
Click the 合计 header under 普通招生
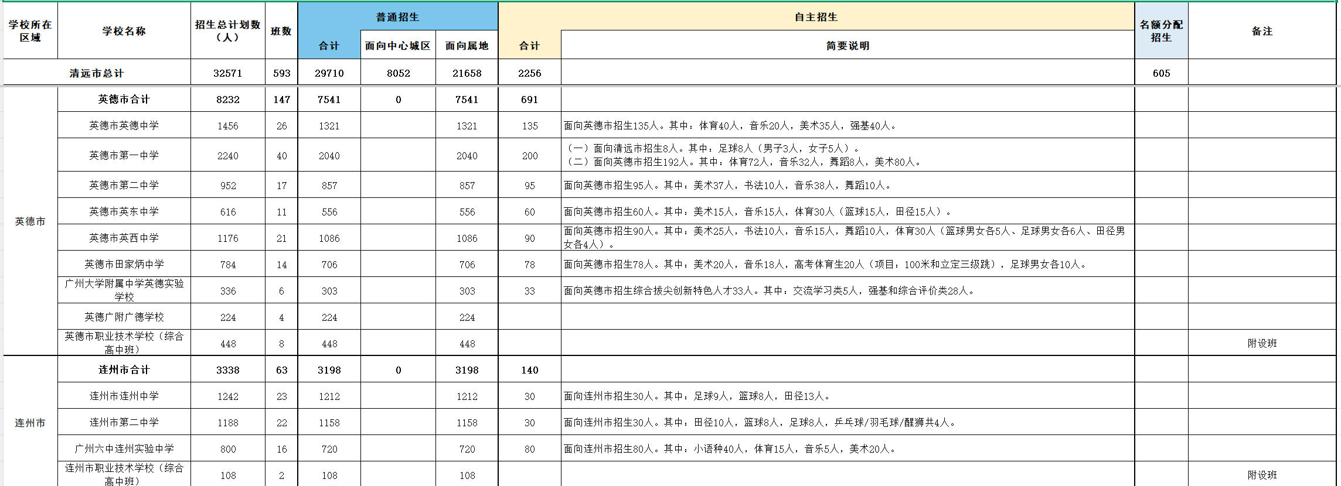tap(329, 45)
